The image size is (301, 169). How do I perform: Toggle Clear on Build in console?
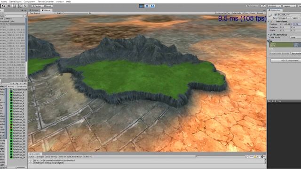point(65,157)
